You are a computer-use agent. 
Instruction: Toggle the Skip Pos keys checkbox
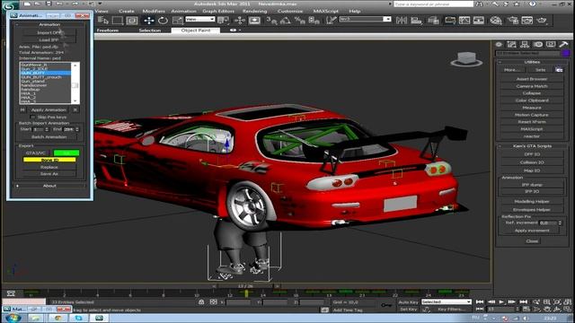(32, 117)
